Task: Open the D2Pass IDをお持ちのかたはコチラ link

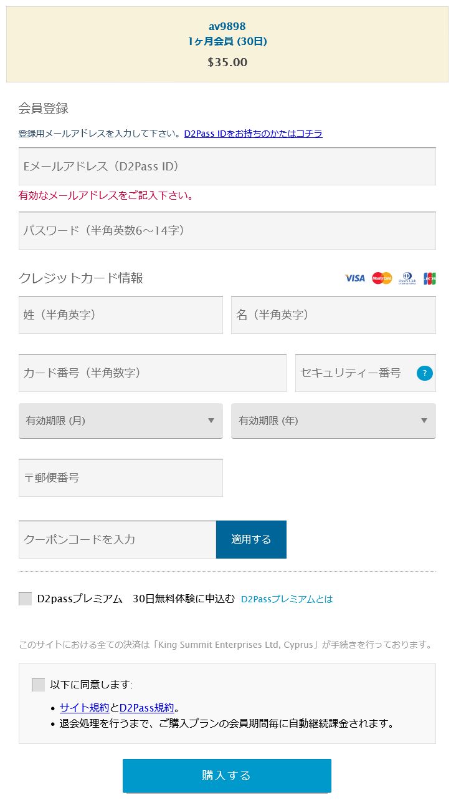Action: pyautogui.click(x=253, y=134)
